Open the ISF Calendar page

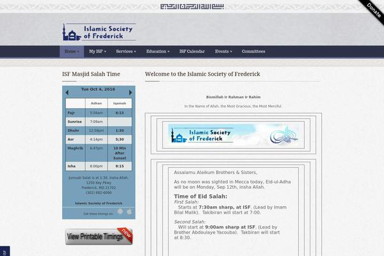click(x=192, y=51)
